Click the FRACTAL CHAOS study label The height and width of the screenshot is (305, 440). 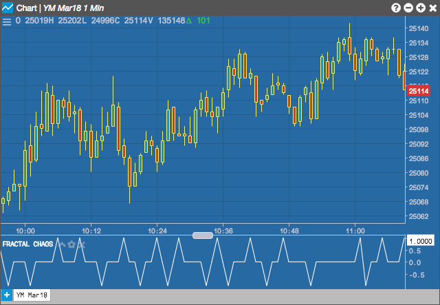[x=27, y=244]
